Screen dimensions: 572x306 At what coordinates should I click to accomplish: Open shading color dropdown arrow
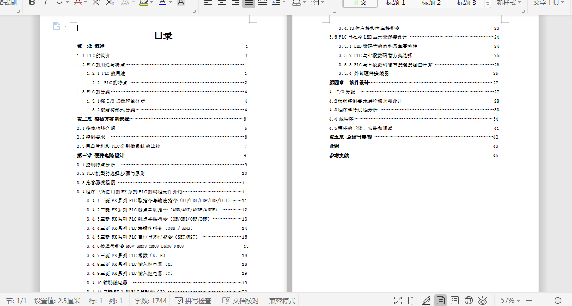(304, 3)
